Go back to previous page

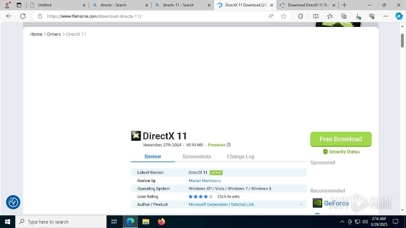pos(9,16)
